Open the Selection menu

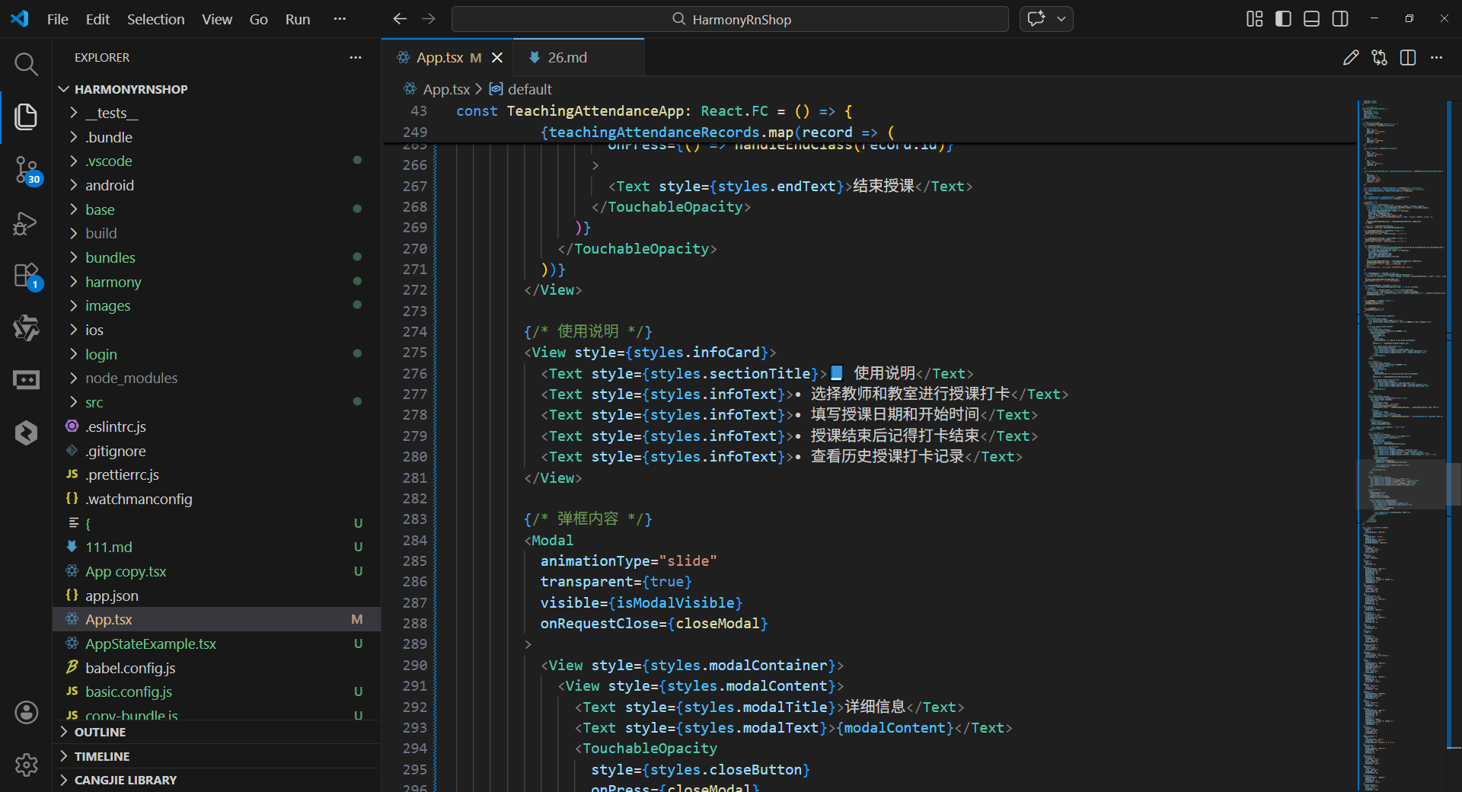[x=155, y=19]
